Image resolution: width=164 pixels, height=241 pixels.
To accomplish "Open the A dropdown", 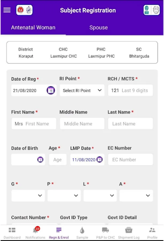I will (x=136, y=195).
